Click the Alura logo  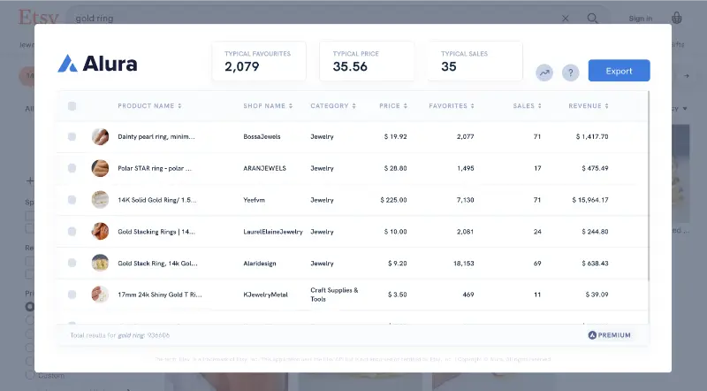97,64
